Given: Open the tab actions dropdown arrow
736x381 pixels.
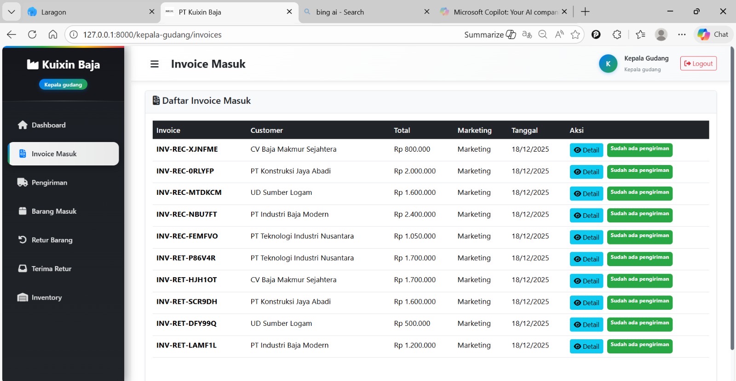Looking at the screenshot, I should [11, 12].
